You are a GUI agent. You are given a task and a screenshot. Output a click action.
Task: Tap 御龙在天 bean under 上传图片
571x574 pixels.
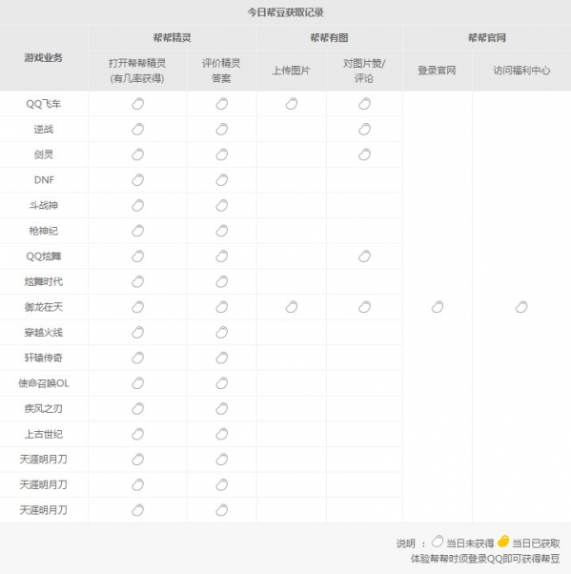click(292, 307)
